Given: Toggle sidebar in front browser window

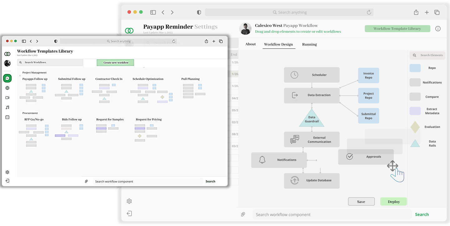Looking at the screenshot, I should [24, 41].
